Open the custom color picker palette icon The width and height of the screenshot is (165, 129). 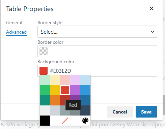coord(85,121)
